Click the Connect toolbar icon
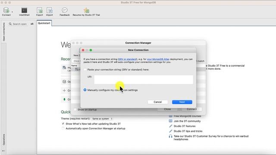Screen dimensions: 276x155 (x=6, y=12)
